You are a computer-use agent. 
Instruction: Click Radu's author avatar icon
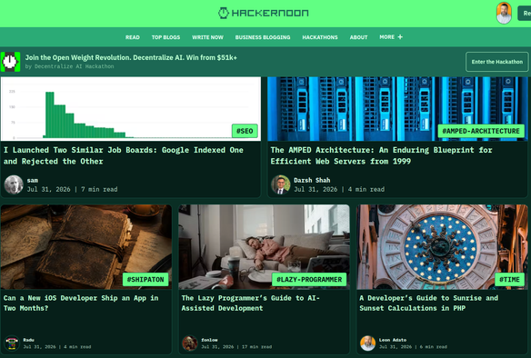(x=12, y=343)
